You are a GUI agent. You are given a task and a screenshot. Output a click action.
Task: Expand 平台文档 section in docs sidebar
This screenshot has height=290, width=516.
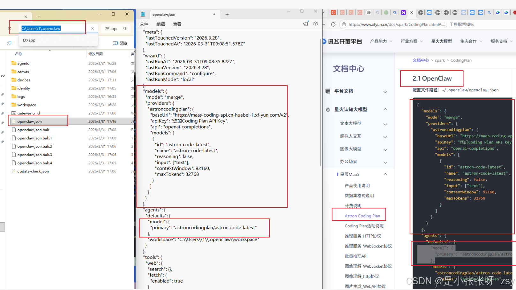(385, 92)
